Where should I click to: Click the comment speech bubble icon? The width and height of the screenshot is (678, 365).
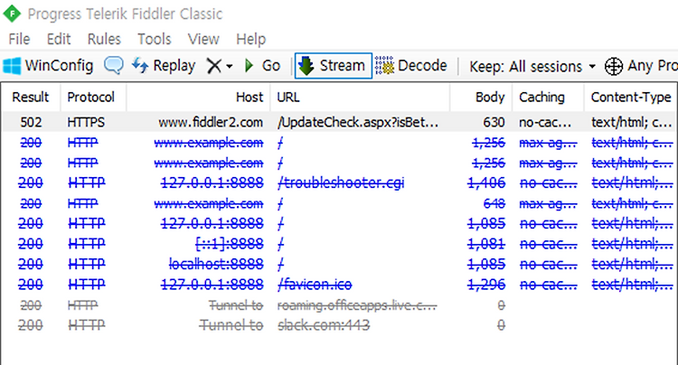coord(113,66)
